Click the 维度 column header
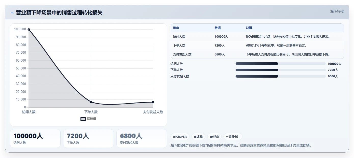Image resolution: width=354 pixels, height=158 pixels. point(176,28)
